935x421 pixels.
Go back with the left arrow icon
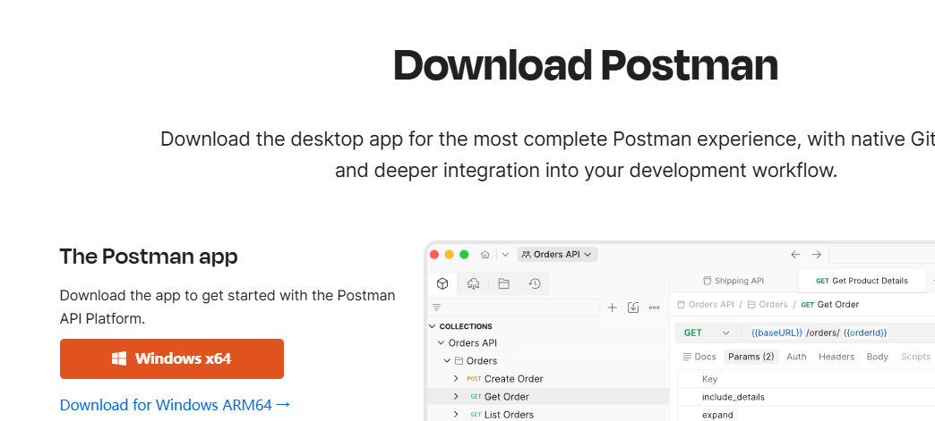(795, 255)
